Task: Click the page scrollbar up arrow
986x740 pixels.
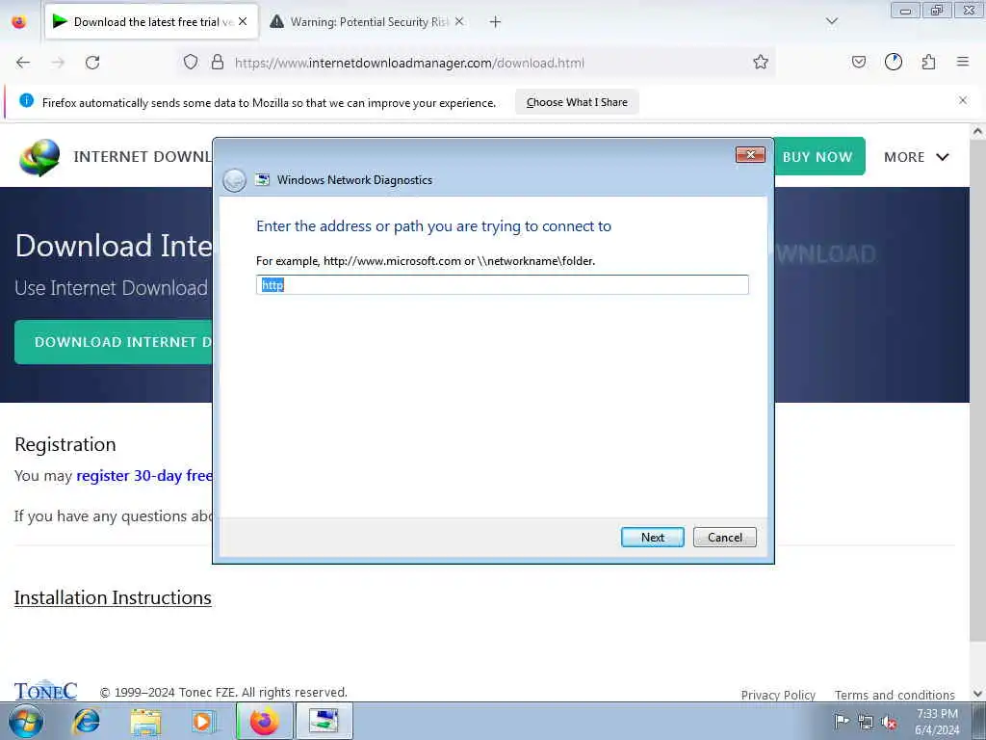Action: pos(978,131)
